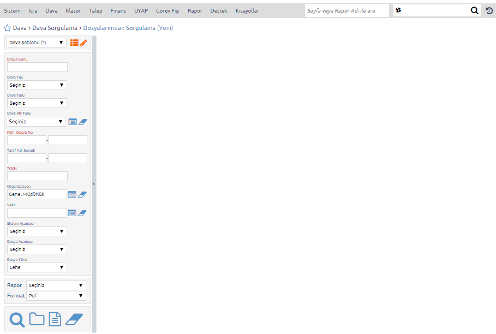The width and height of the screenshot is (496, 334).
Task: Open the Finans menu
Action: point(118,11)
